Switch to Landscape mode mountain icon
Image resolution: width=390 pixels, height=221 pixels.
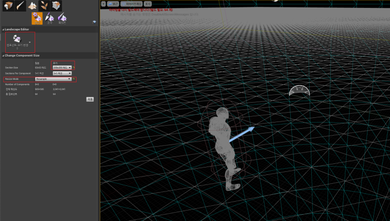(x=32, y=6)
